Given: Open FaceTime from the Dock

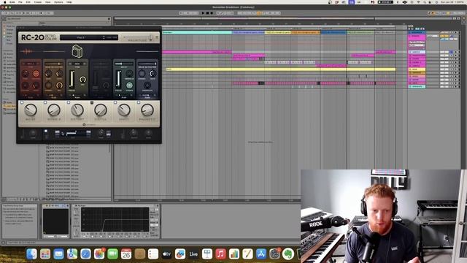Looking at the screenshot, I should 112,254.
